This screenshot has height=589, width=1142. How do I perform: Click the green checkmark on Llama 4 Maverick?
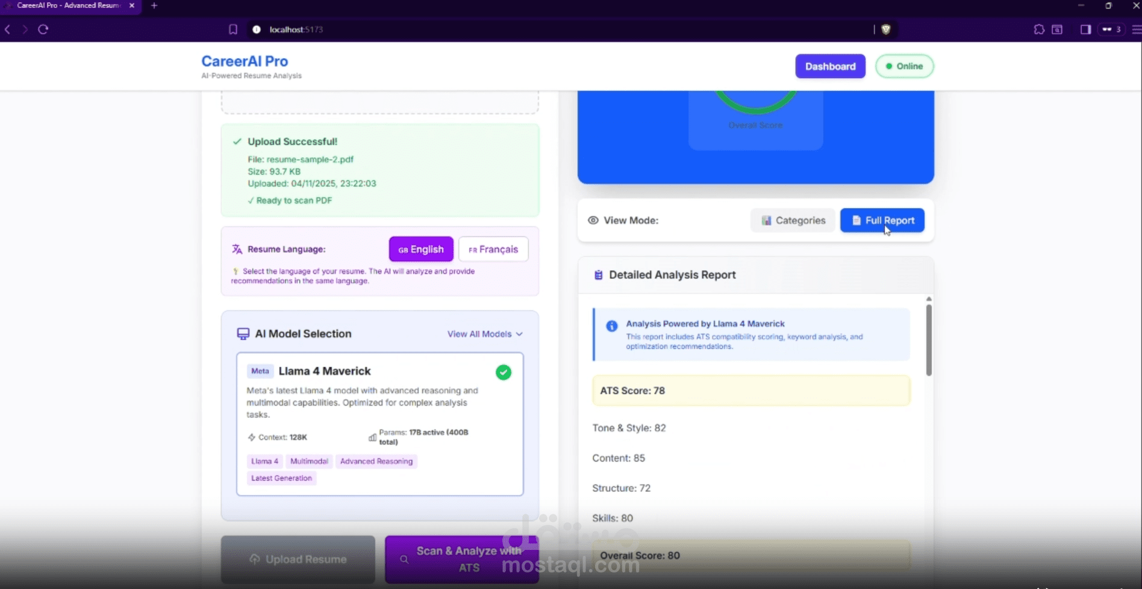click(504, 372)
